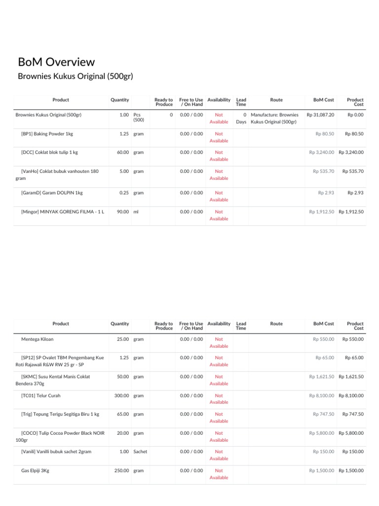379x506 pixels.
Task: Open [Trig] Tepung Terigu Segitiga Biru
Action: 60,414
